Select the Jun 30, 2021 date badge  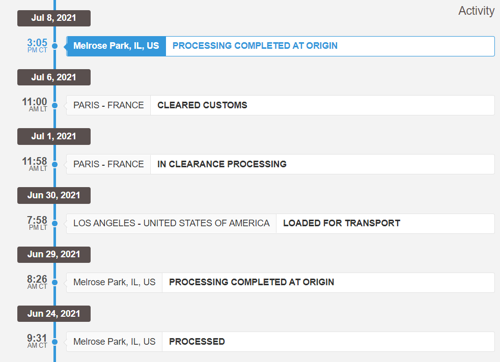click(54, 195)
